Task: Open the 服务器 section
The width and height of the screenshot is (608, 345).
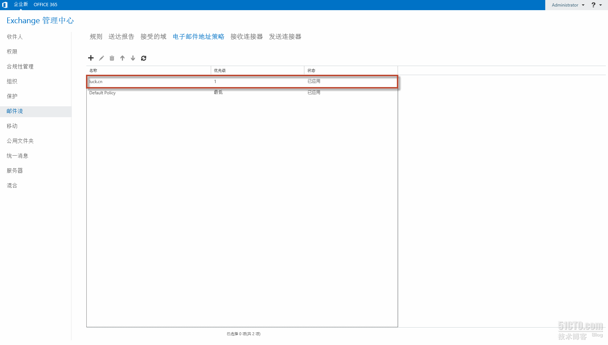Action: (15, 171)
